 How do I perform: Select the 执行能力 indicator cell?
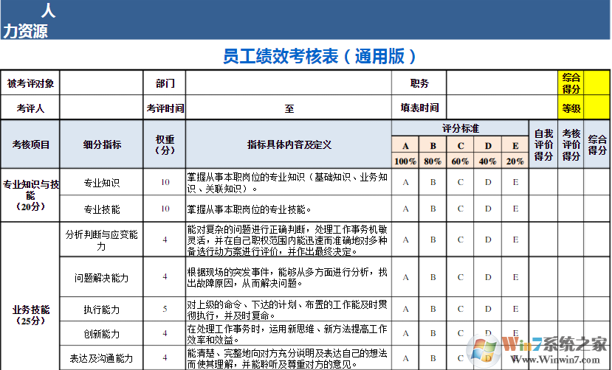pos(101,310)
